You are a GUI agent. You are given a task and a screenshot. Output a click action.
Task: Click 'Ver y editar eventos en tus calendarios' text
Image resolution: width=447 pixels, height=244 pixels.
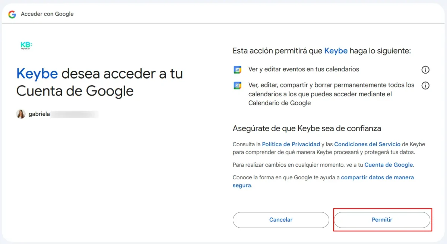click(304, 70)
